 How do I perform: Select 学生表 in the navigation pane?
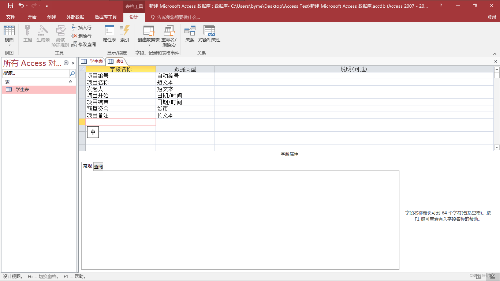point(39,89)
